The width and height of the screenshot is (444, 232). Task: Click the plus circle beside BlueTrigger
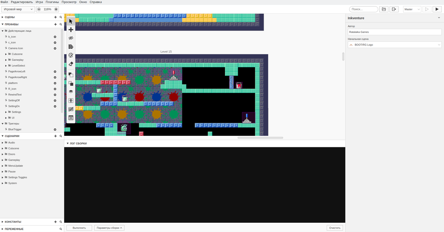pos(55,129)
